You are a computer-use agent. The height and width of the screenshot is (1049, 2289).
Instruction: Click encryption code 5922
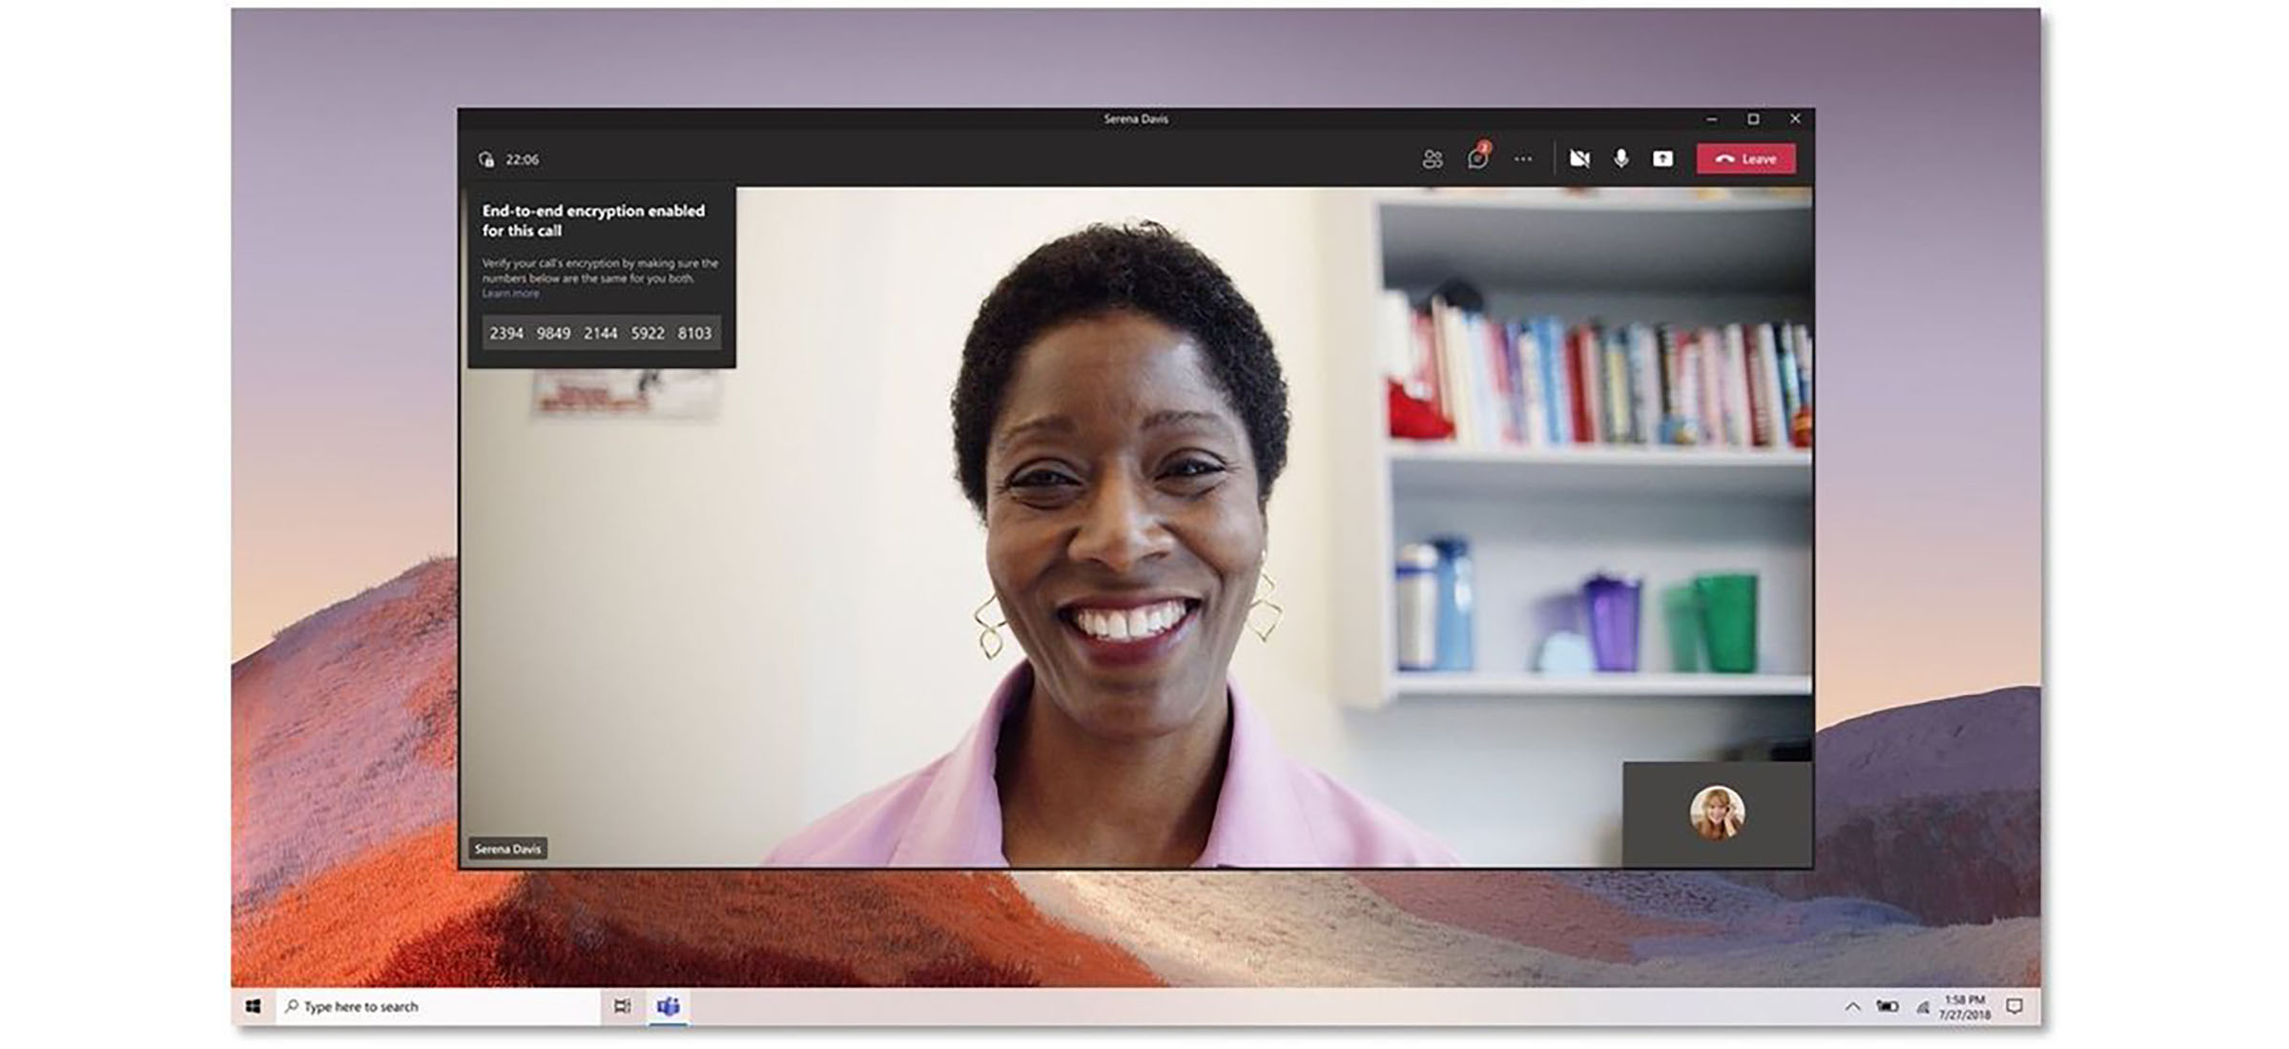(648, 334)
